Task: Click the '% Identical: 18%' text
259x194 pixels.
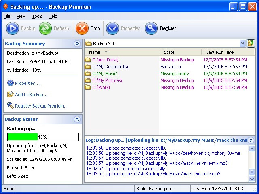Action: tap(24, 70)
